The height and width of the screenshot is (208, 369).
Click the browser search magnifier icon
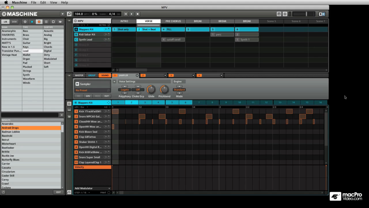(x=69, y=14)
